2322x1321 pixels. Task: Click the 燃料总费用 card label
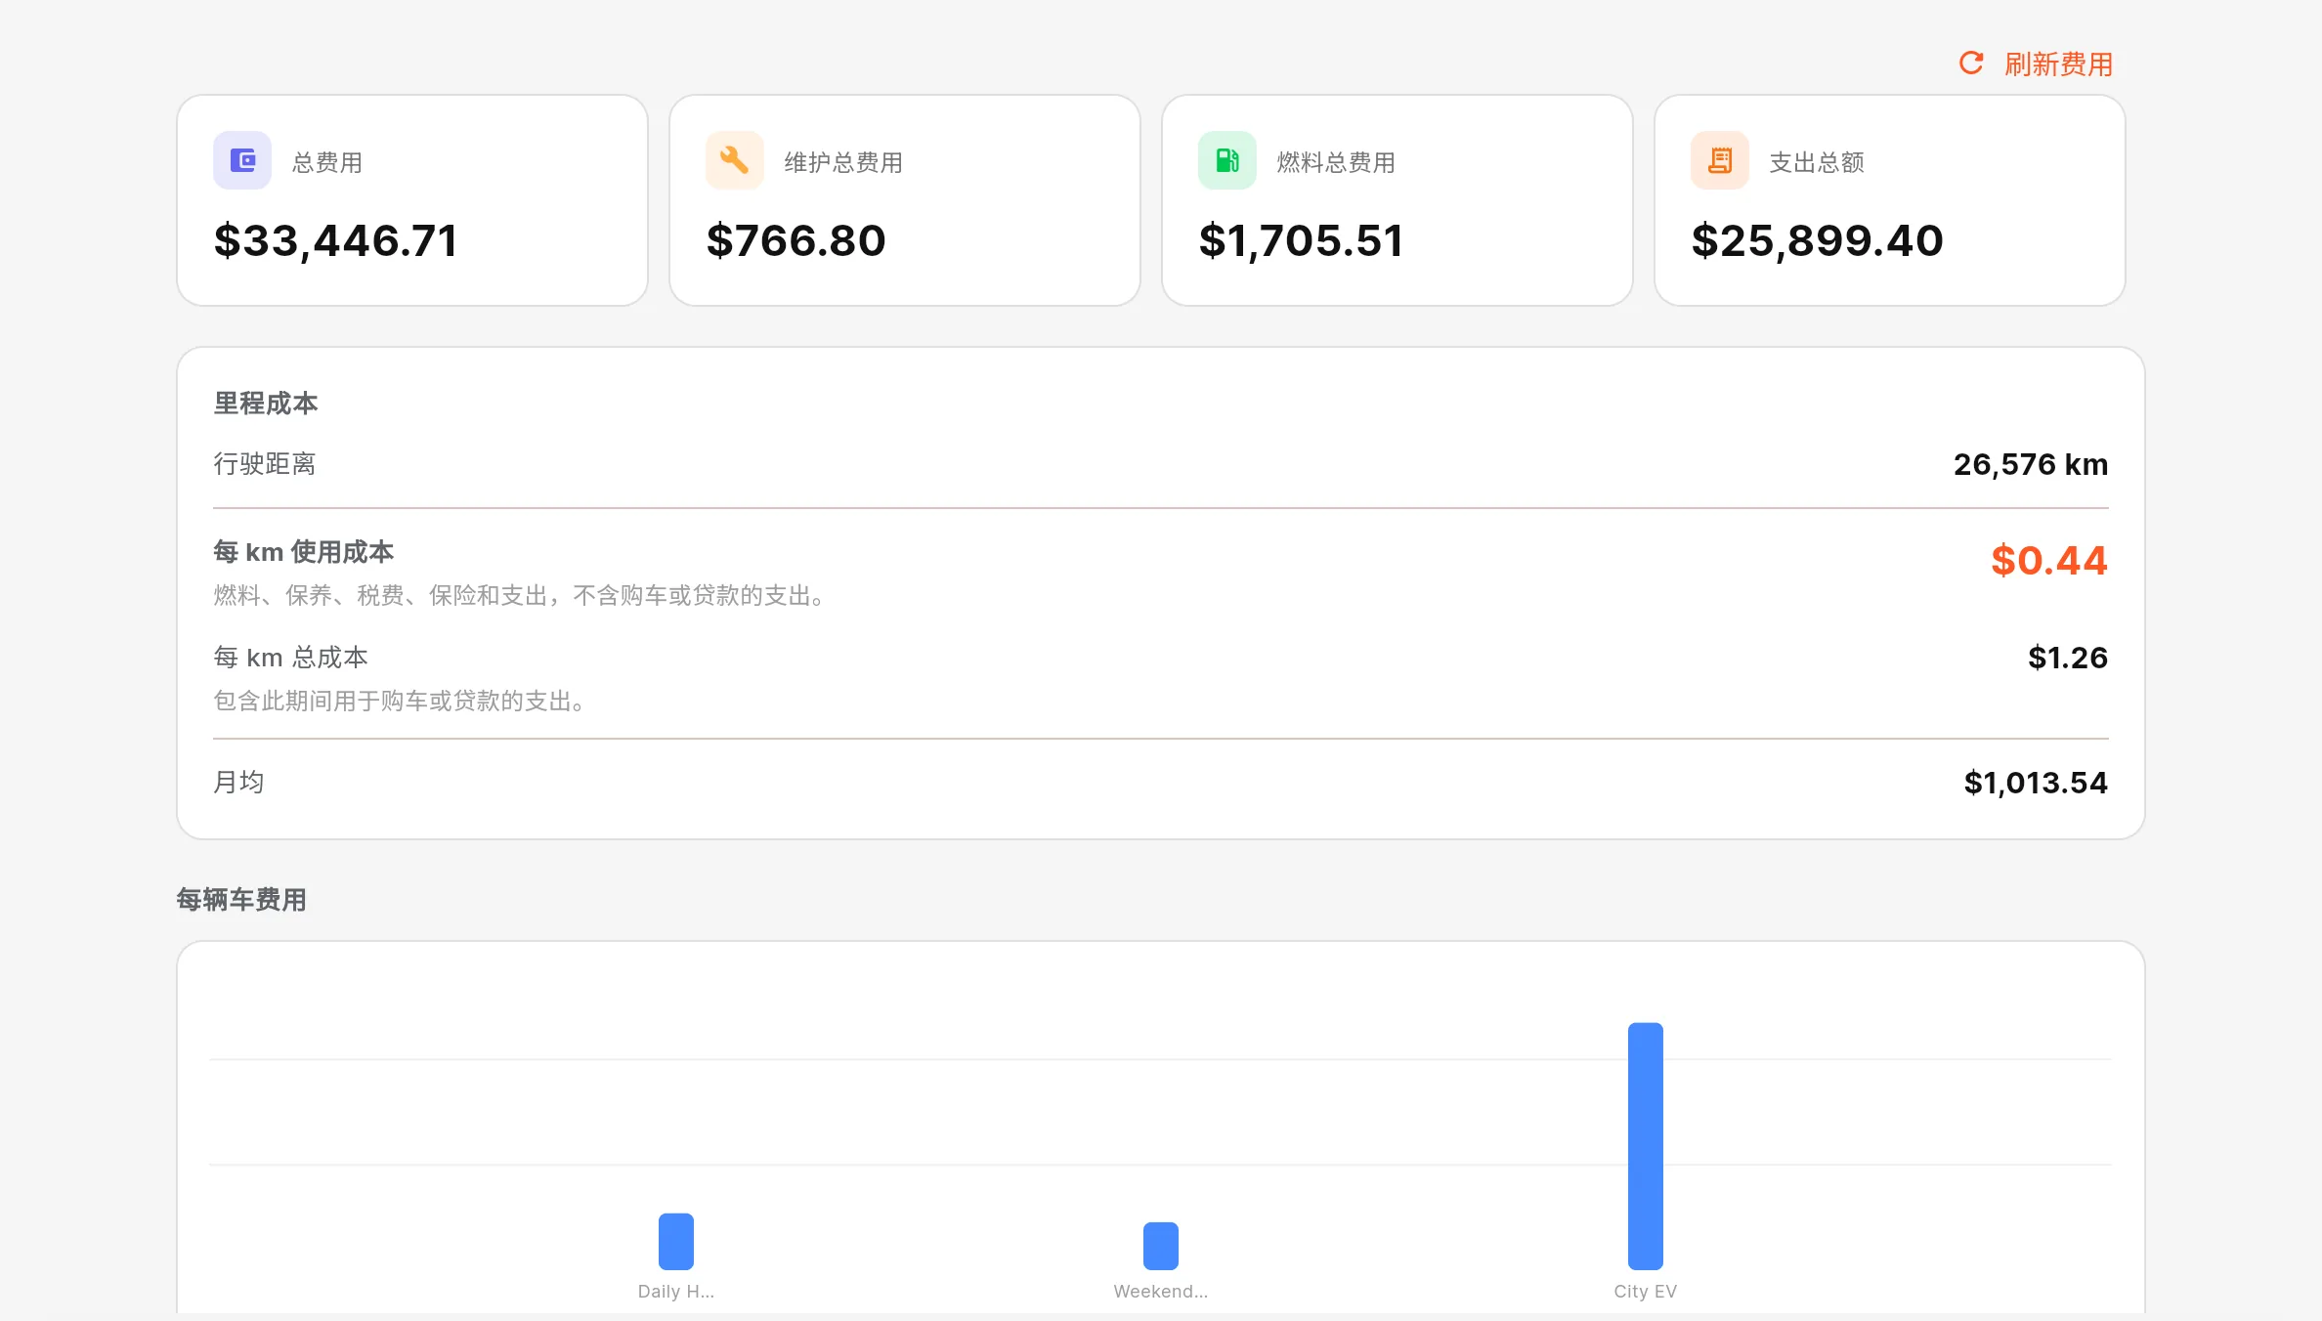1336,162
